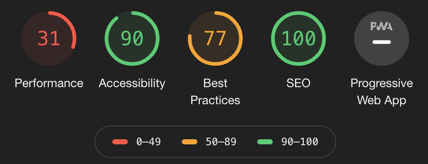Jump to the Performance label link
428x164 pixels.
tap(49, 83)
